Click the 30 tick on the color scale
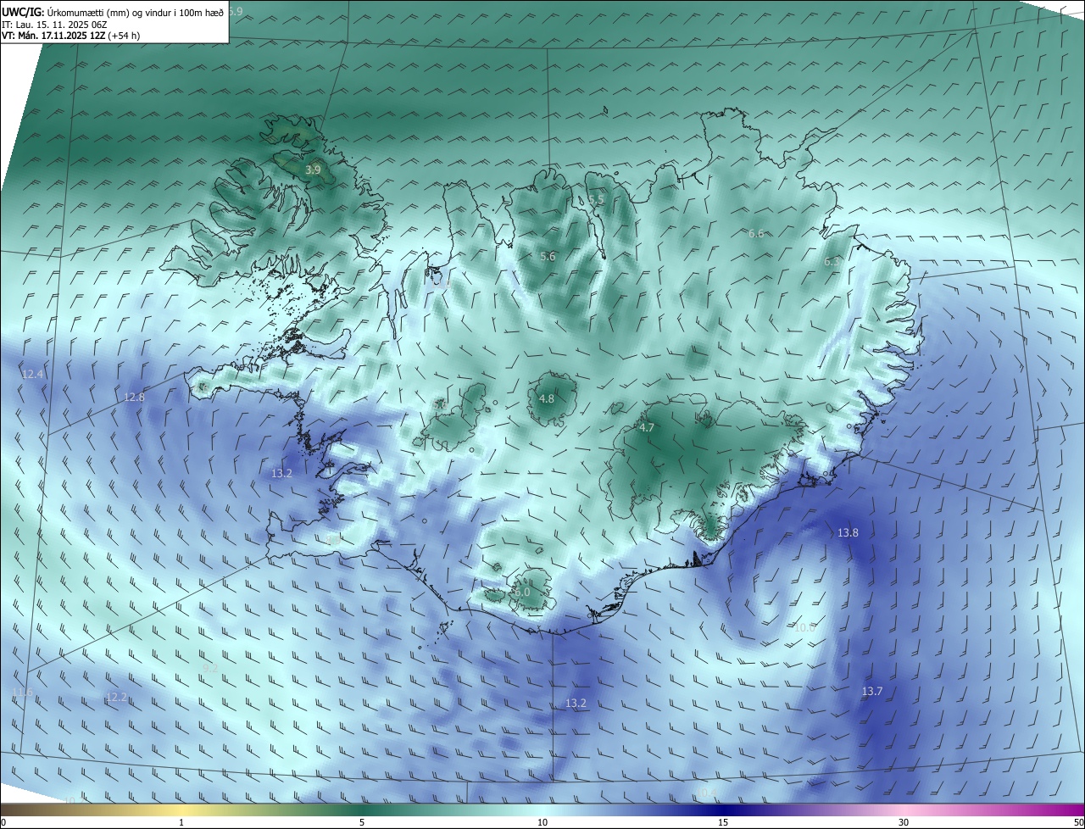Image resolution: width=1085 pixels, height=829 pixels. click(904, 822)
